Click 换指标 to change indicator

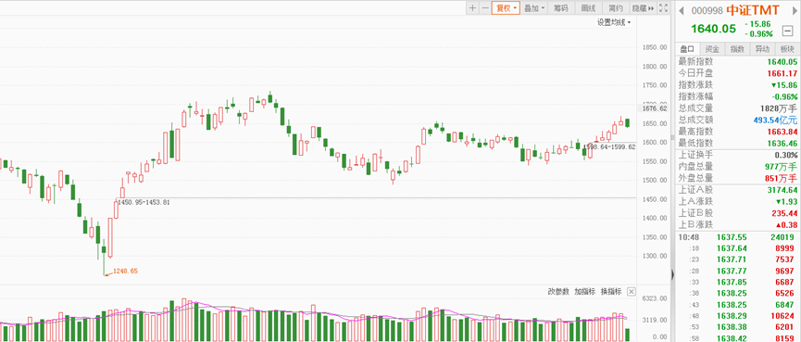[x=611, y=291]
